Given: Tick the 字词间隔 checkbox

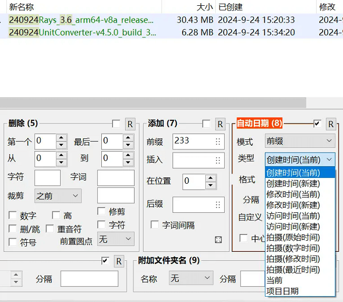Looking at the screenshot, I should (155, 225).
